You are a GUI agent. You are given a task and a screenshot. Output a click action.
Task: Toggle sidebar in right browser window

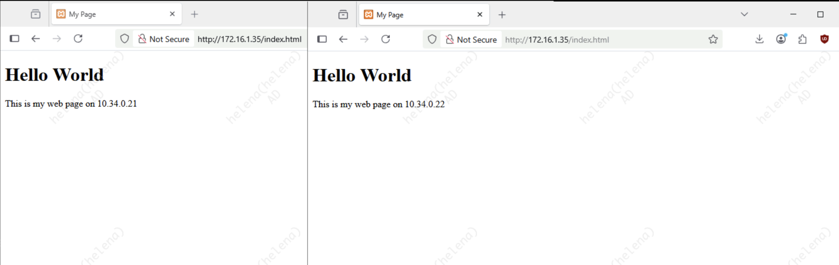(x=322, y=39)
